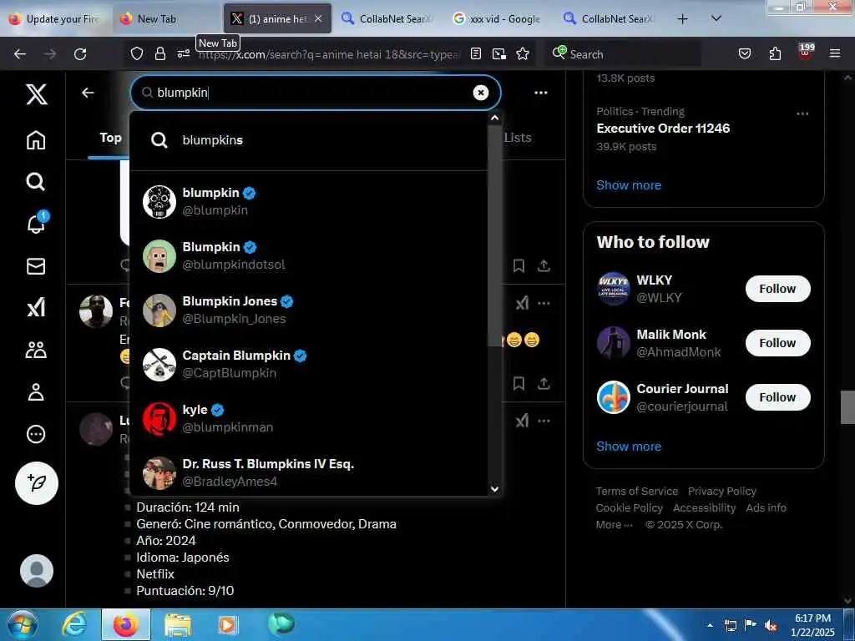
Task: Open Messages envelope in sidebar
Action: (36, 266)
